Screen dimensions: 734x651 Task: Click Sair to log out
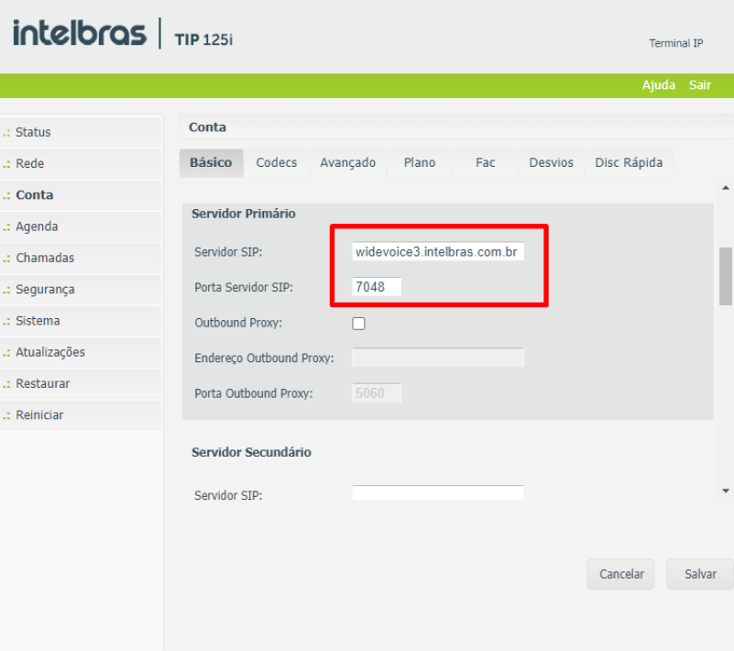699,85
